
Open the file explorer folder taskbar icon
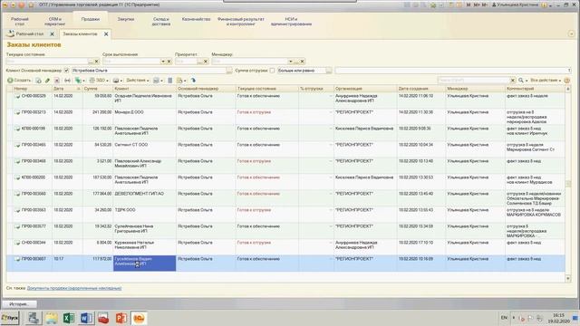(52, 318)
